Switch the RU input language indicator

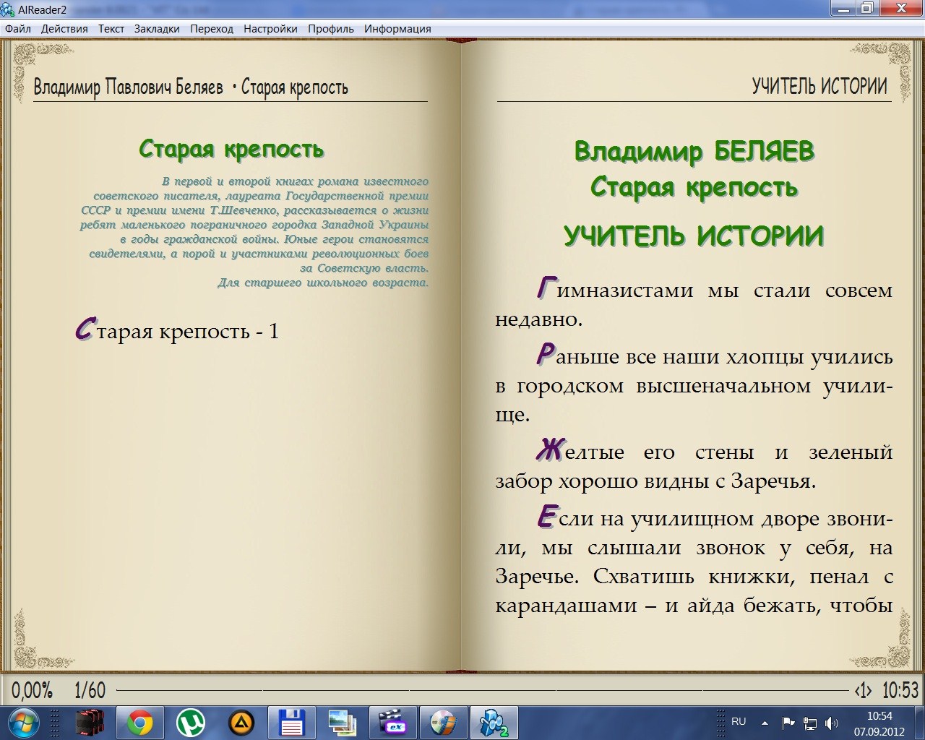739,721
